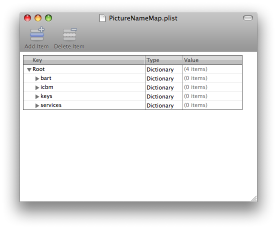Select the services key
277x229 pixels.
click(x=51, y=105)
